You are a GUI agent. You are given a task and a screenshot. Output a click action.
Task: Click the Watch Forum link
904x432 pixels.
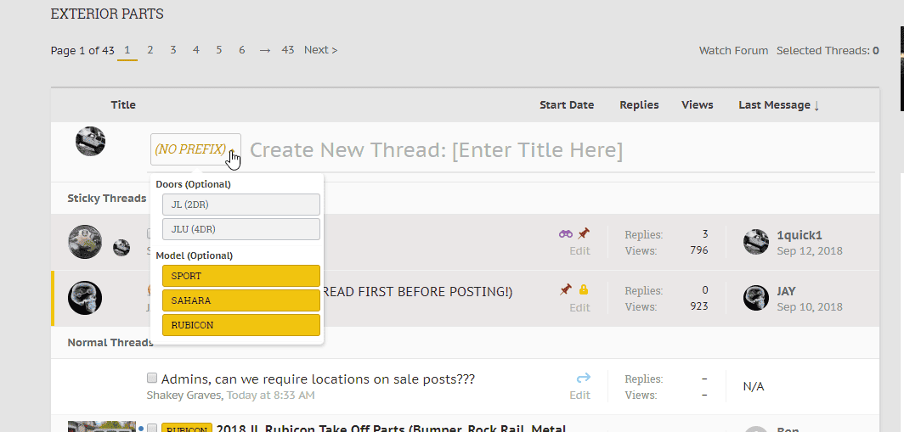click(733, 51)
